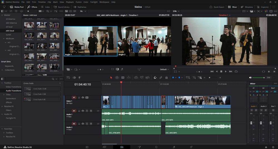Image resolution: width=278 pixels, height=149 pixels.
Task: Select the z5 biserica bin
Action: coord(11,19)
